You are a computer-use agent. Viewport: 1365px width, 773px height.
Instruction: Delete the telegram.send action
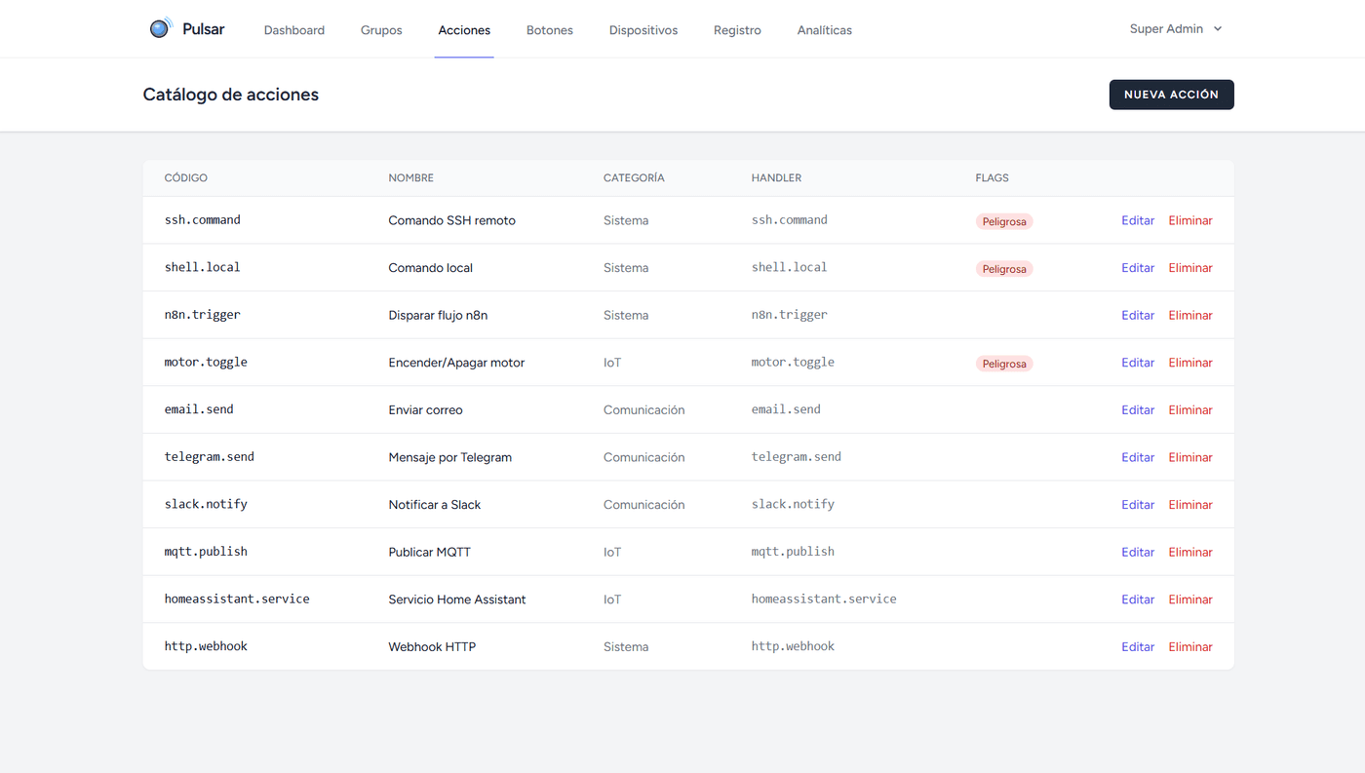point(1190,457)
